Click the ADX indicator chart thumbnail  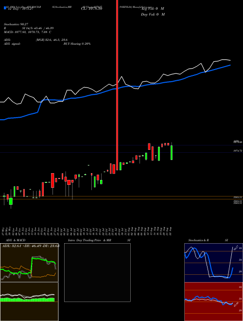(29, 263)
